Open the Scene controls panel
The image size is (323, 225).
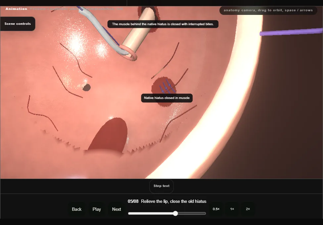[x=18, y=24]
